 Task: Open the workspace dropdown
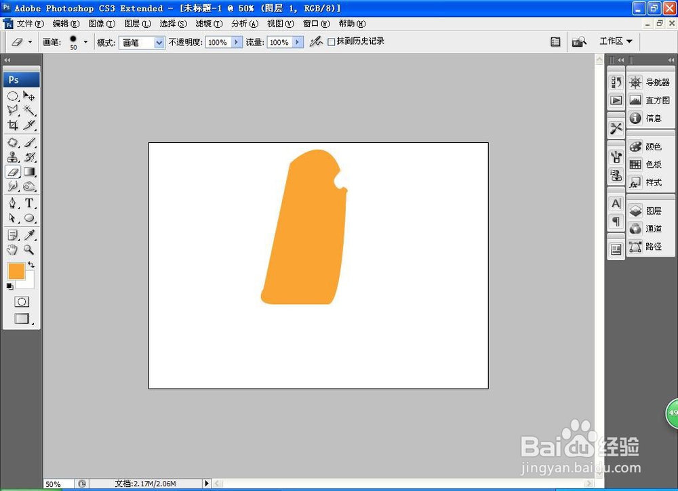616,41
